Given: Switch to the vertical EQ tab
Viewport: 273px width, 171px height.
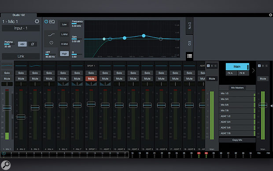Looking at the screenshot, I should pos(189,43).
